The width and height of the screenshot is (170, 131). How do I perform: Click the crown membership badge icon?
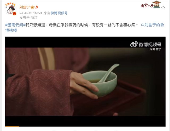32,7
